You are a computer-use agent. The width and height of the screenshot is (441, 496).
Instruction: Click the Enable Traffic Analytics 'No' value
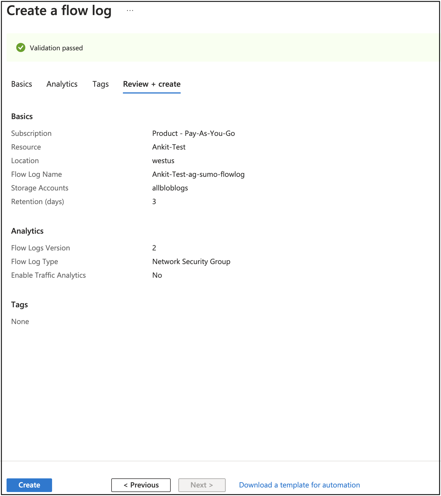point(157,275)
